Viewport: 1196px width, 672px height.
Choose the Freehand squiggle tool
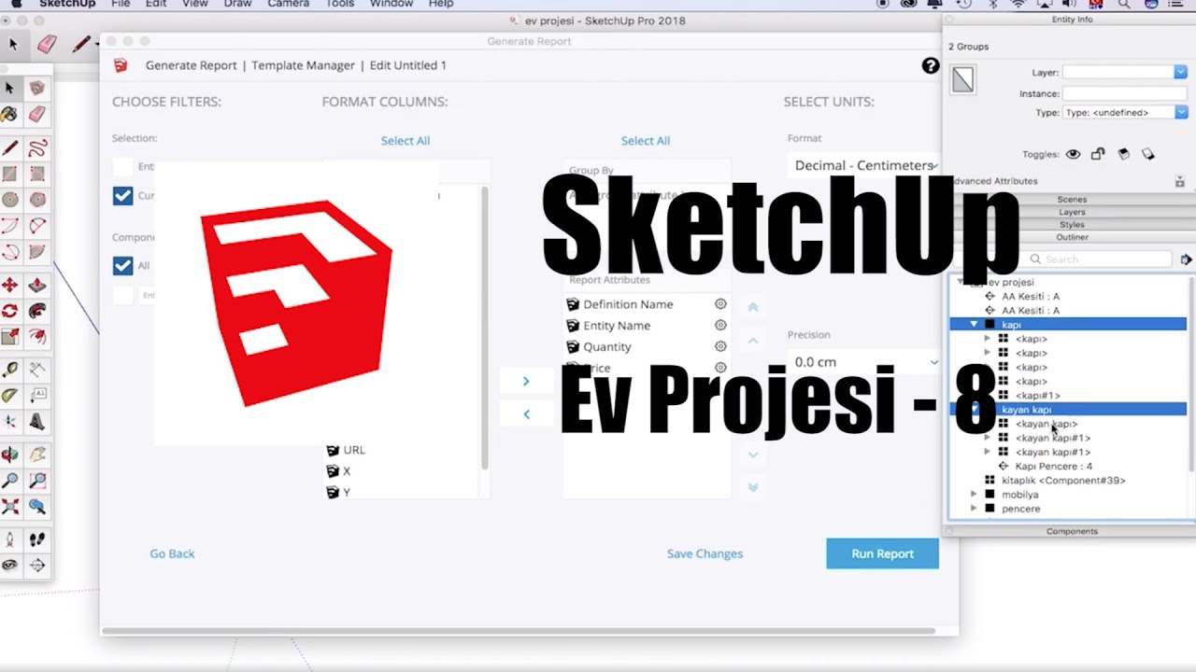(37, 148)
